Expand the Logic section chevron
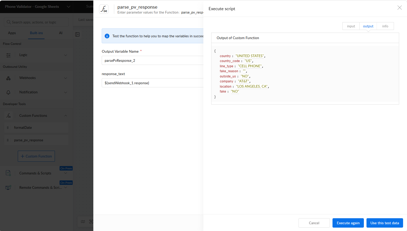 click(x=66, y=55)
